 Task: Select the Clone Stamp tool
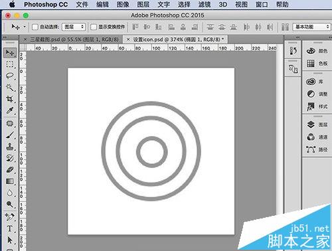(10, 146)
